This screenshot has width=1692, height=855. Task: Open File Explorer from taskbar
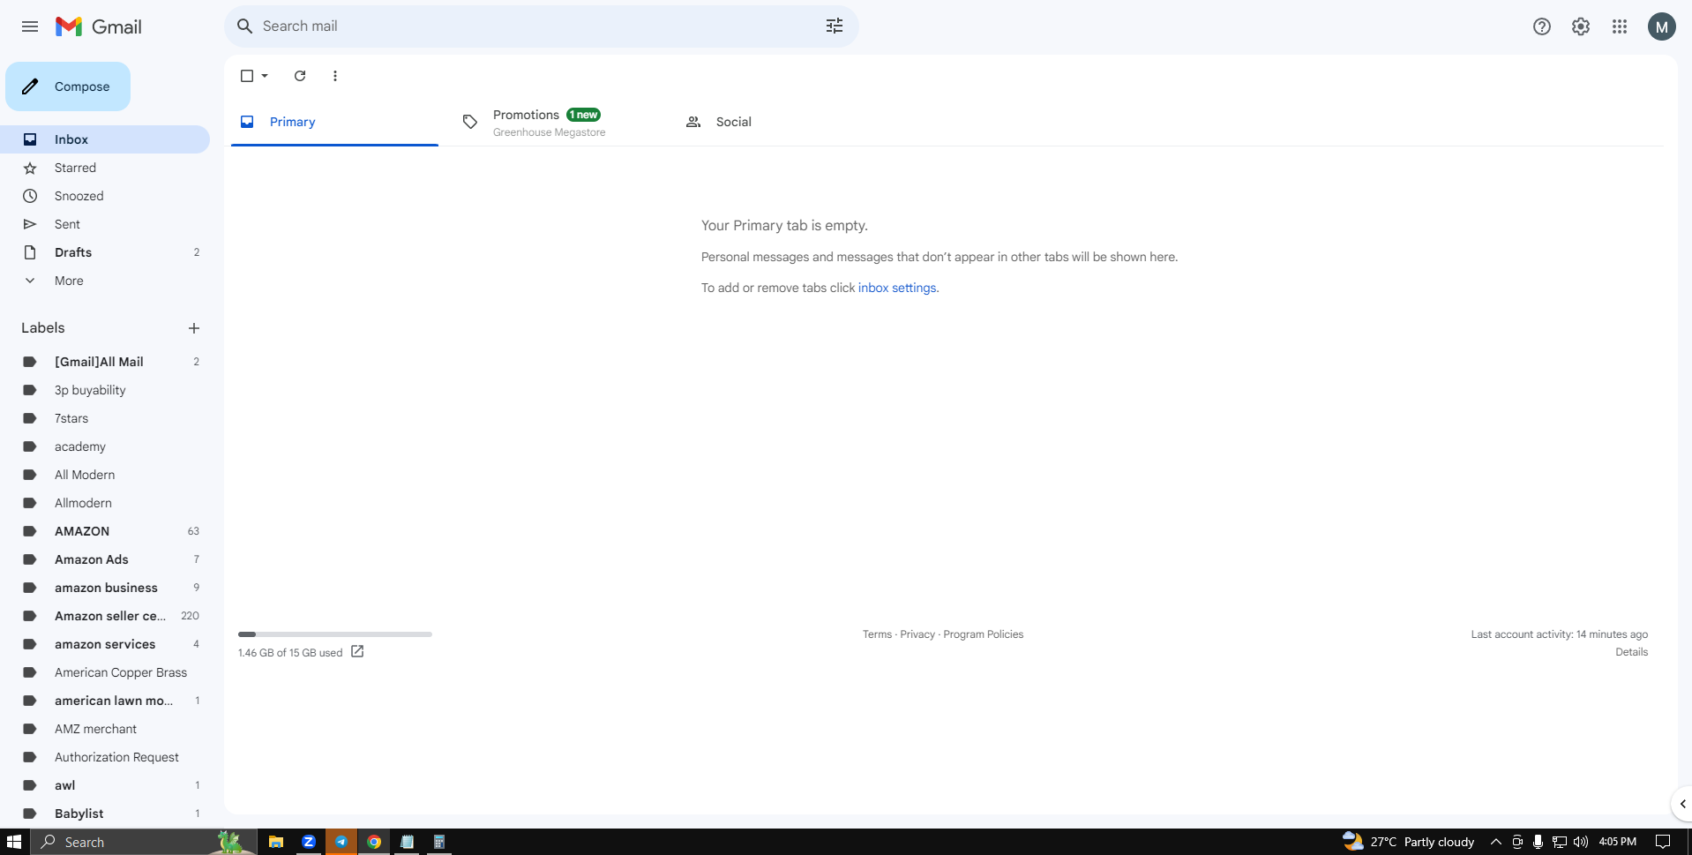point(276,842)
